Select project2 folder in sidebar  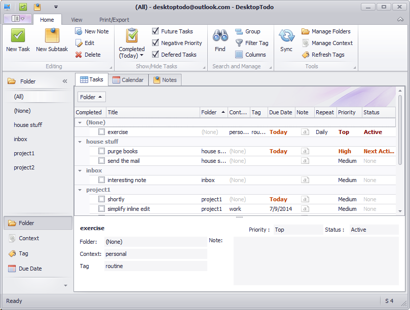(38, 167)
